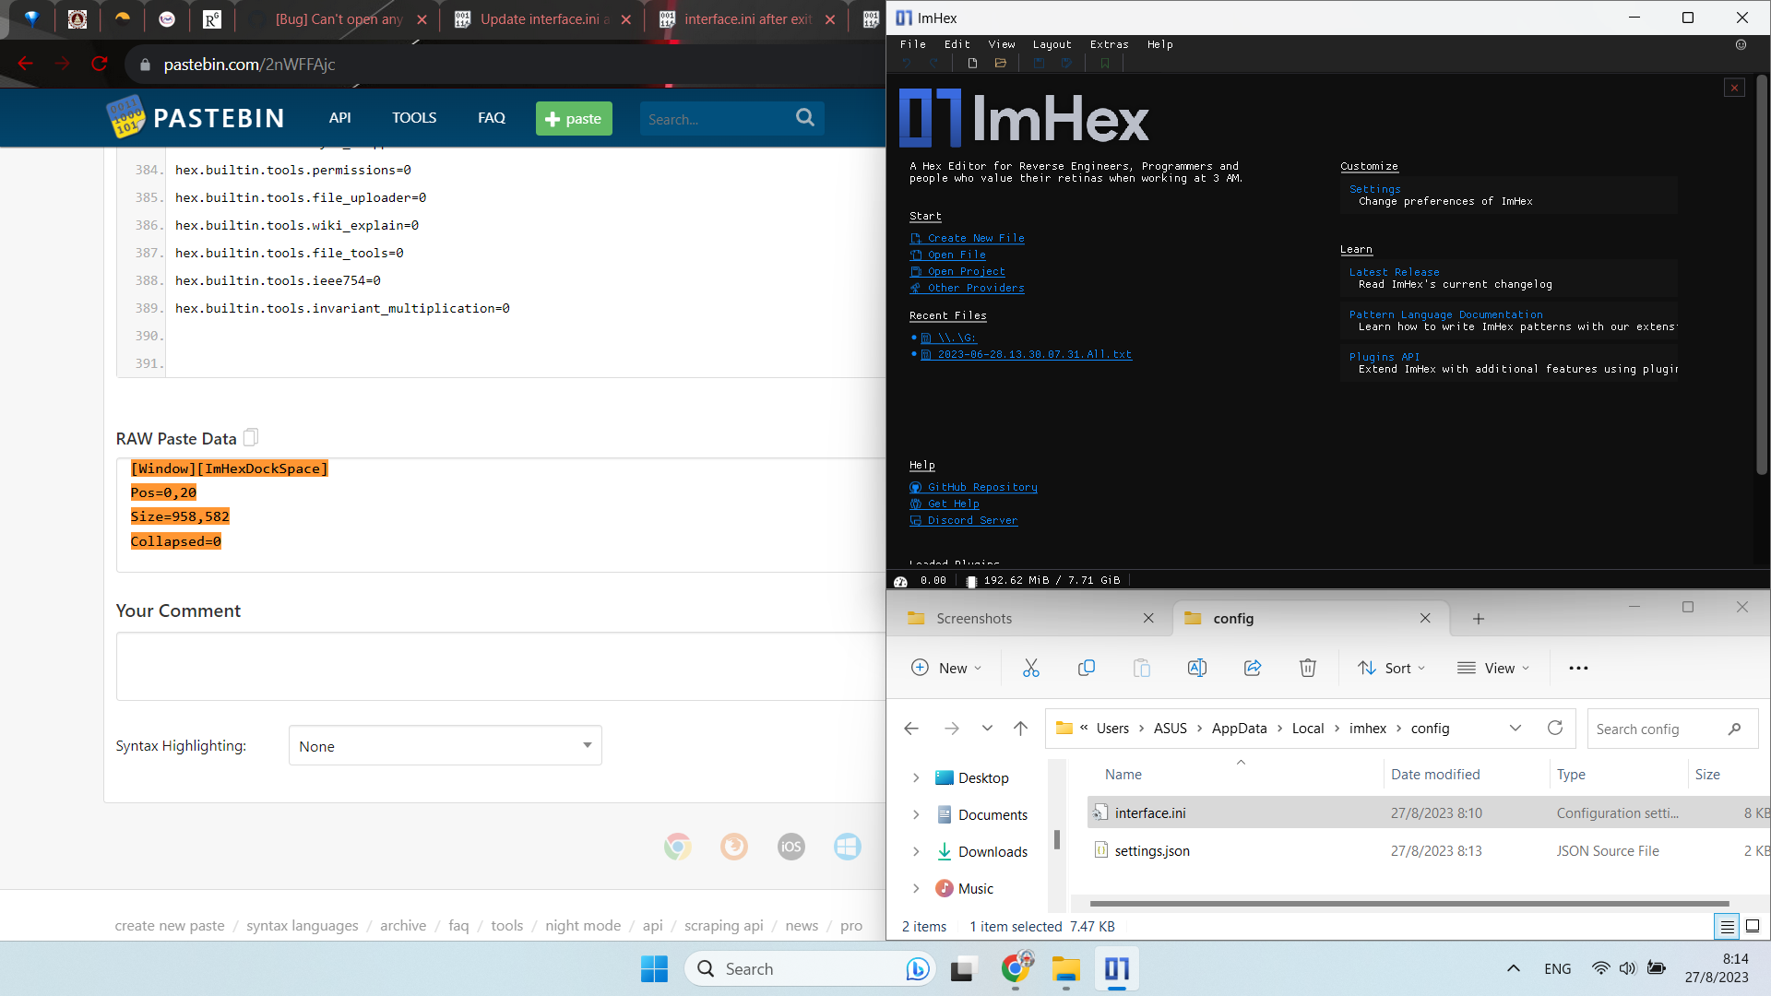
Task: Click the Paste icon in File Explorer
Action: (x=1142, y=668)
